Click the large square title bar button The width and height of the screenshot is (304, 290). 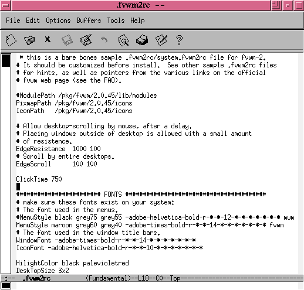299,5
